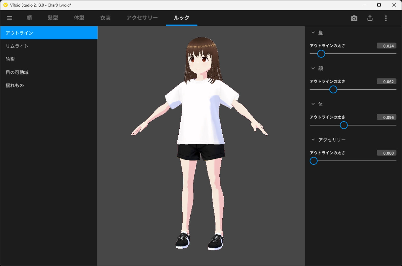The image size is (402, 266).
Task: Switch to the 髪型 tab
Action: click(x=53, y=18)
